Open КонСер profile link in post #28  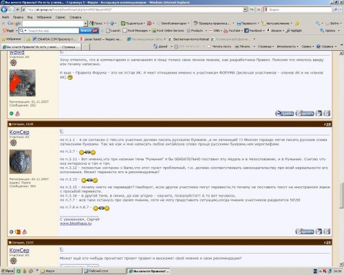19,132
